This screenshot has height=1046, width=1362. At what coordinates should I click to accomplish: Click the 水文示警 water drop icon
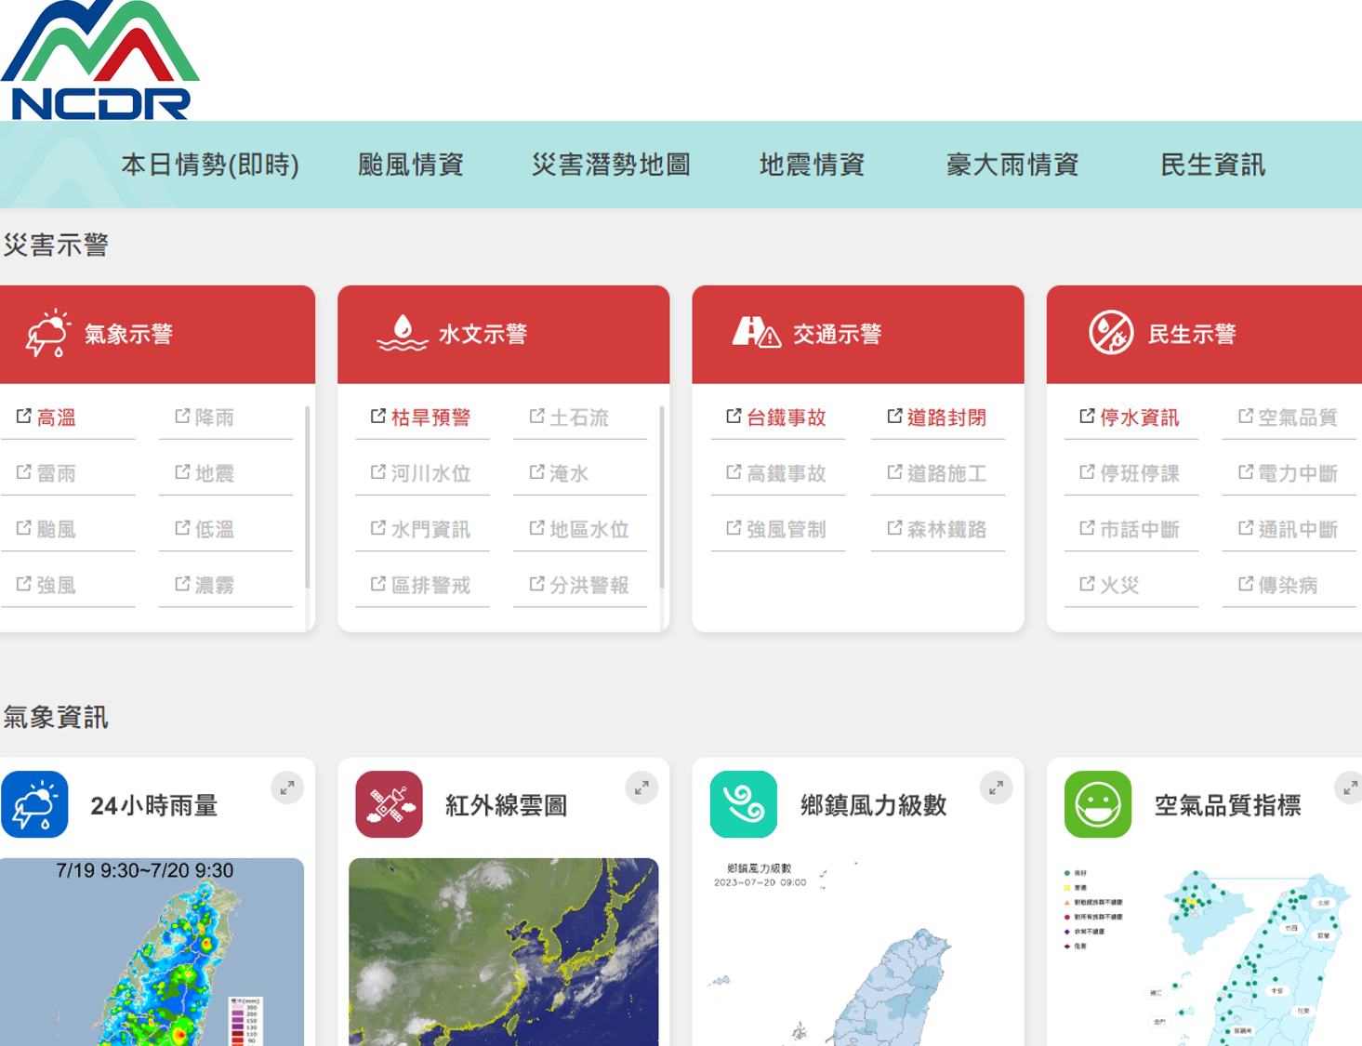click(402, 334)
